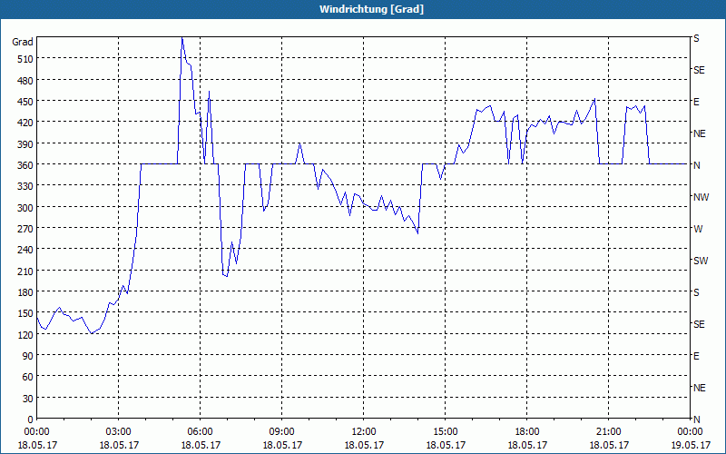The image size is (726, 454).
Task: Click the W compass label
Action: coord(698,229)
